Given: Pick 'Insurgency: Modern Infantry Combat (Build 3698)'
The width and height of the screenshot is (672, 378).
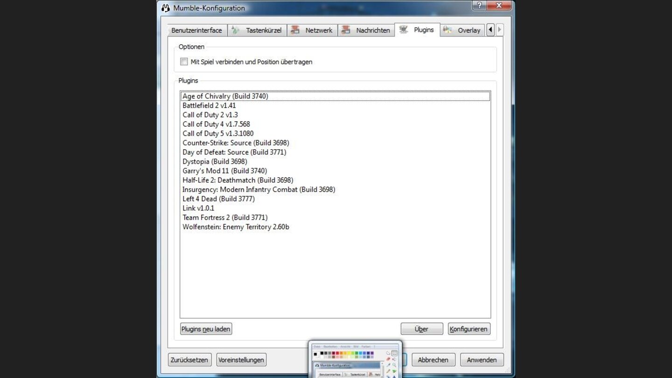Looking at the screenshot, I should pos(335,189).
